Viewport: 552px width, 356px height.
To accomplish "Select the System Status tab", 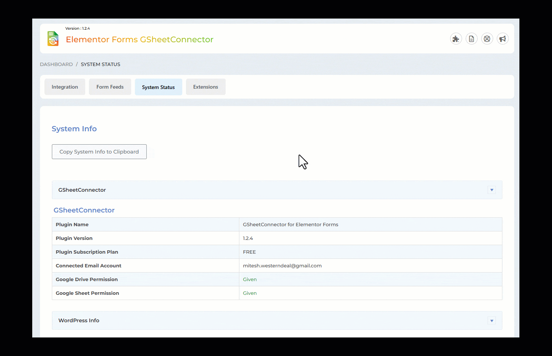I will pyautogui.click(x=159, y=87).
